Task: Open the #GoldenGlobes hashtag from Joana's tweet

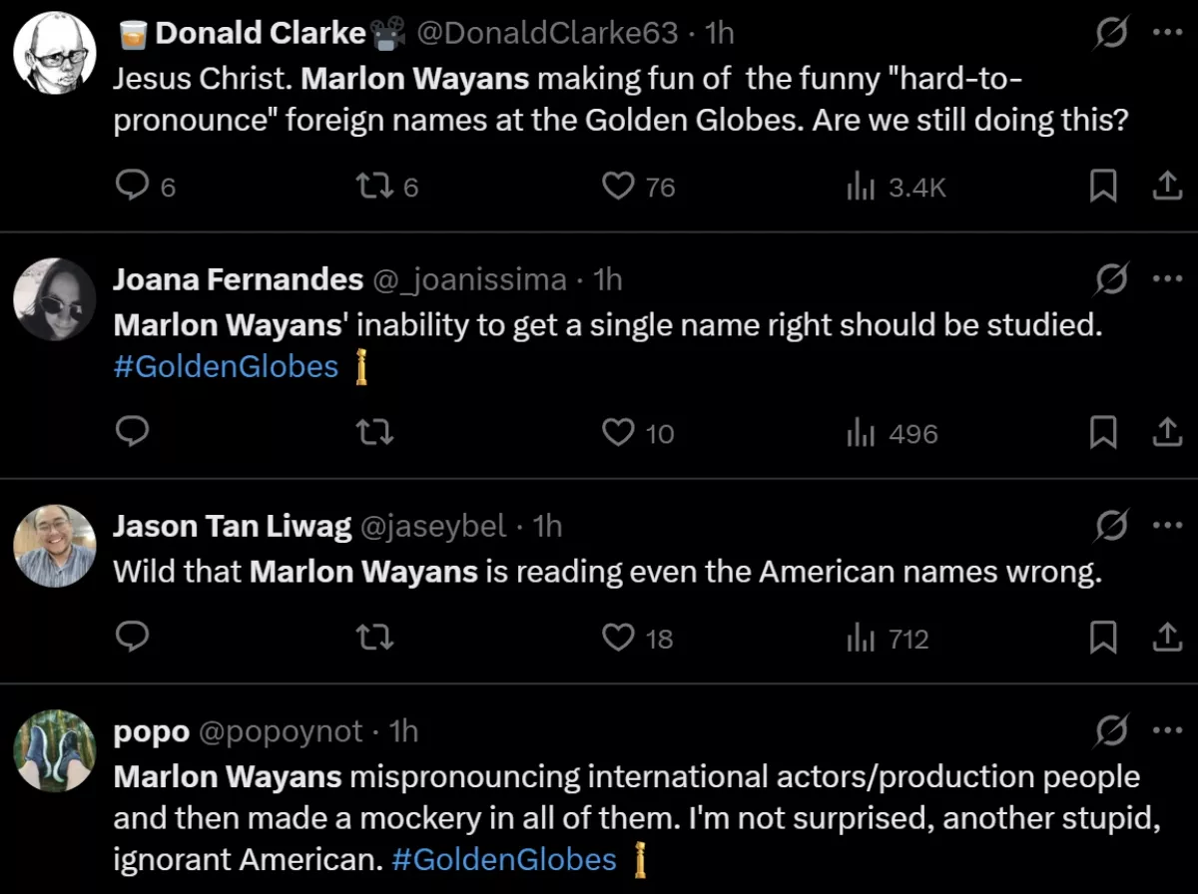Action: (226, 366)
